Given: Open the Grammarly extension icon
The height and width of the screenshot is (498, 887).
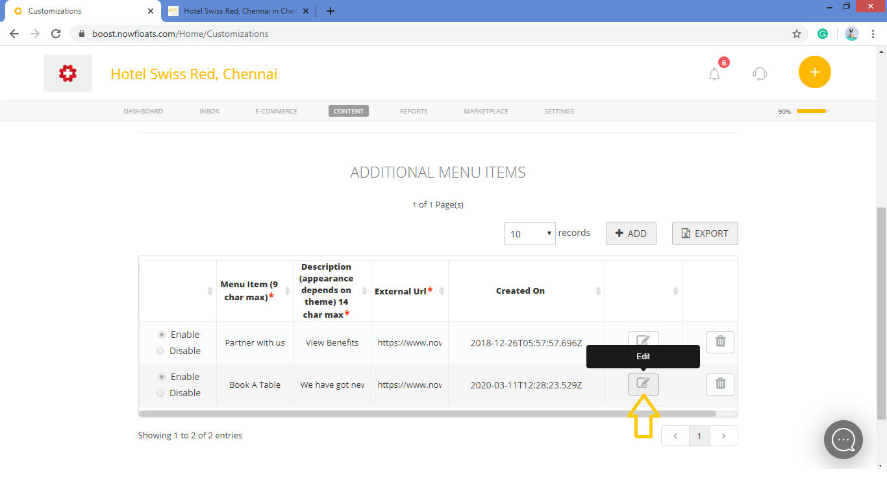Looking at the screenshot, I should (x=823, y=34).
